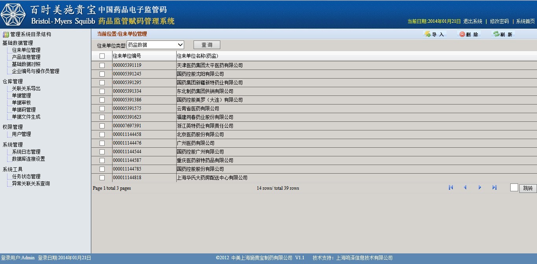
Task: Click 系统管理 section heading
Action: click(x=13, y=145)
